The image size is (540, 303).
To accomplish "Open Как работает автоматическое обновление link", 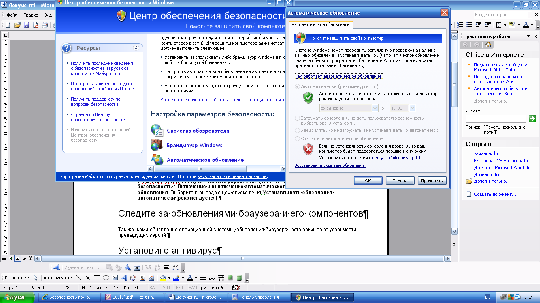I will point(339,76).
